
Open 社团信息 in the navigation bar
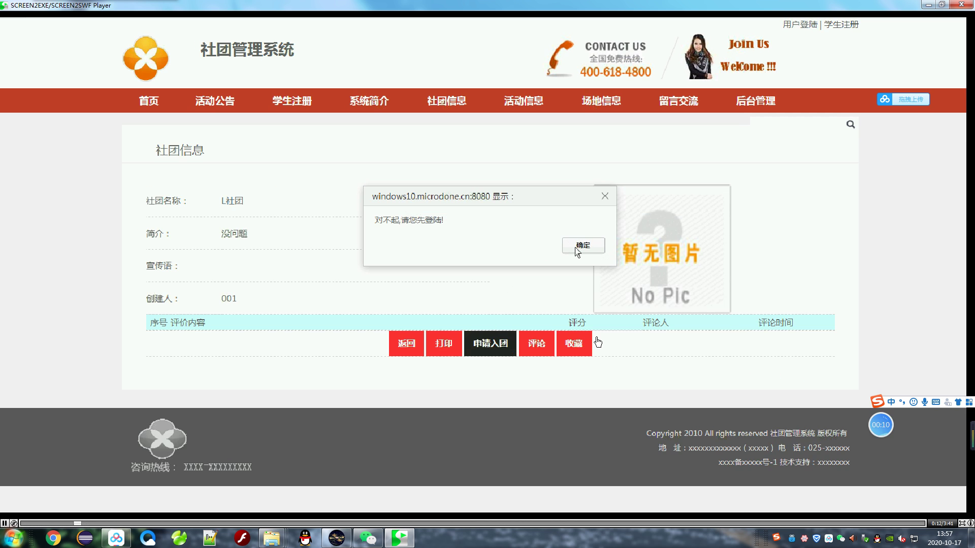(x=446, y=100)
